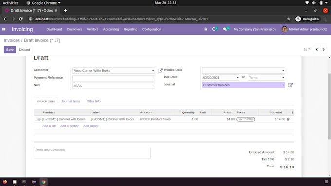This screenshot has width=331, height=186.
Task: Save the draft invoice
Action: (x=10, y=49)
